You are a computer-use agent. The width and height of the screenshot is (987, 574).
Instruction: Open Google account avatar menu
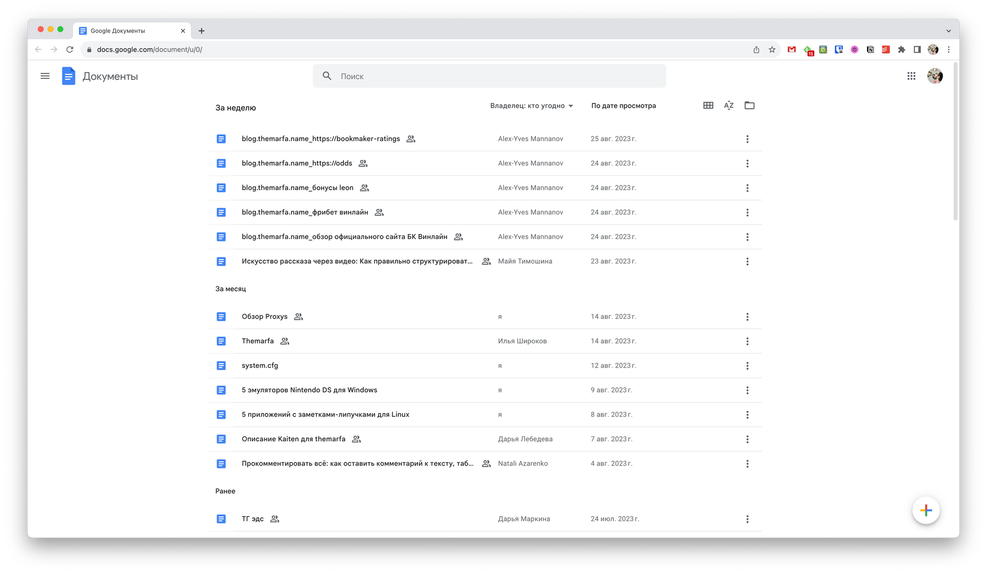point(935,76)
